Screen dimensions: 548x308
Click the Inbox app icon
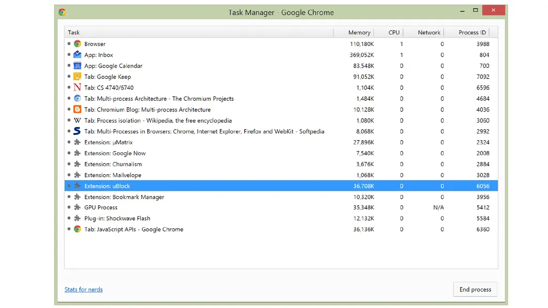pyautogui.click(x=77, y=55)
